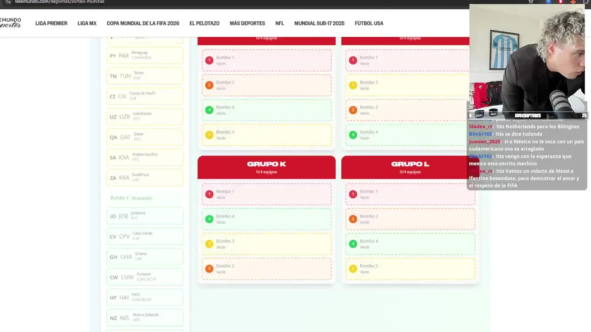
Task: Click the 'Bombo 4 (Bloqueado)' heading
Action: click(x=131, y=198)
